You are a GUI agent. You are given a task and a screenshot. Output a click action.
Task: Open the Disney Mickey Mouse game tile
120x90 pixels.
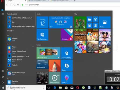click(105, 35)
